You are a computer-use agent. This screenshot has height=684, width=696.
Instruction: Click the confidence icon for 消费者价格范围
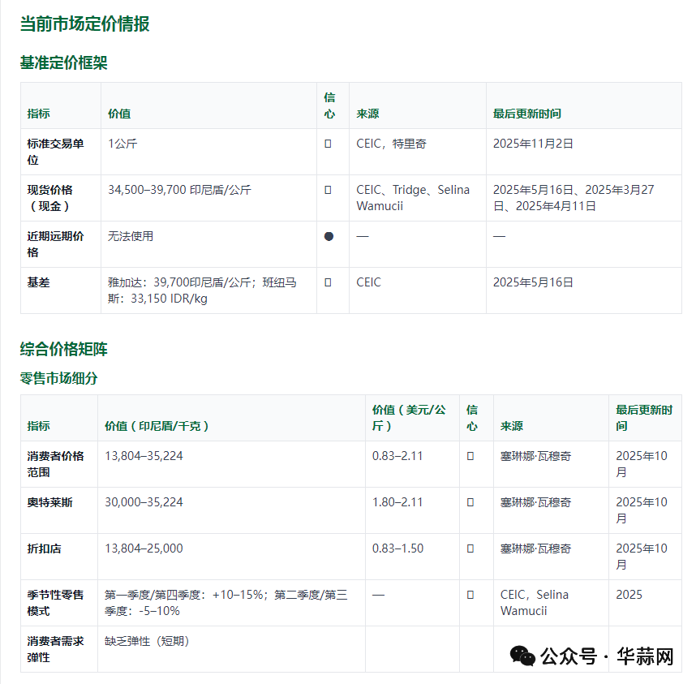click(471, 455)
